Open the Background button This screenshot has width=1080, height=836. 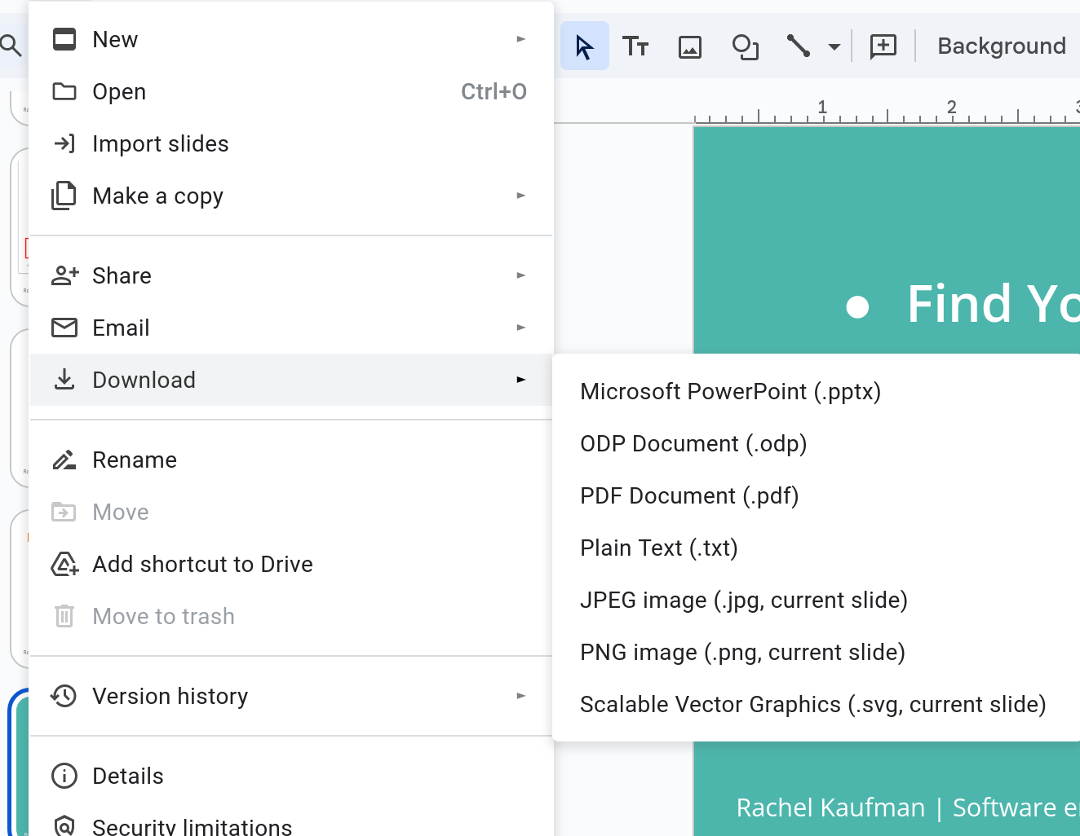[x=1001, y=46]
